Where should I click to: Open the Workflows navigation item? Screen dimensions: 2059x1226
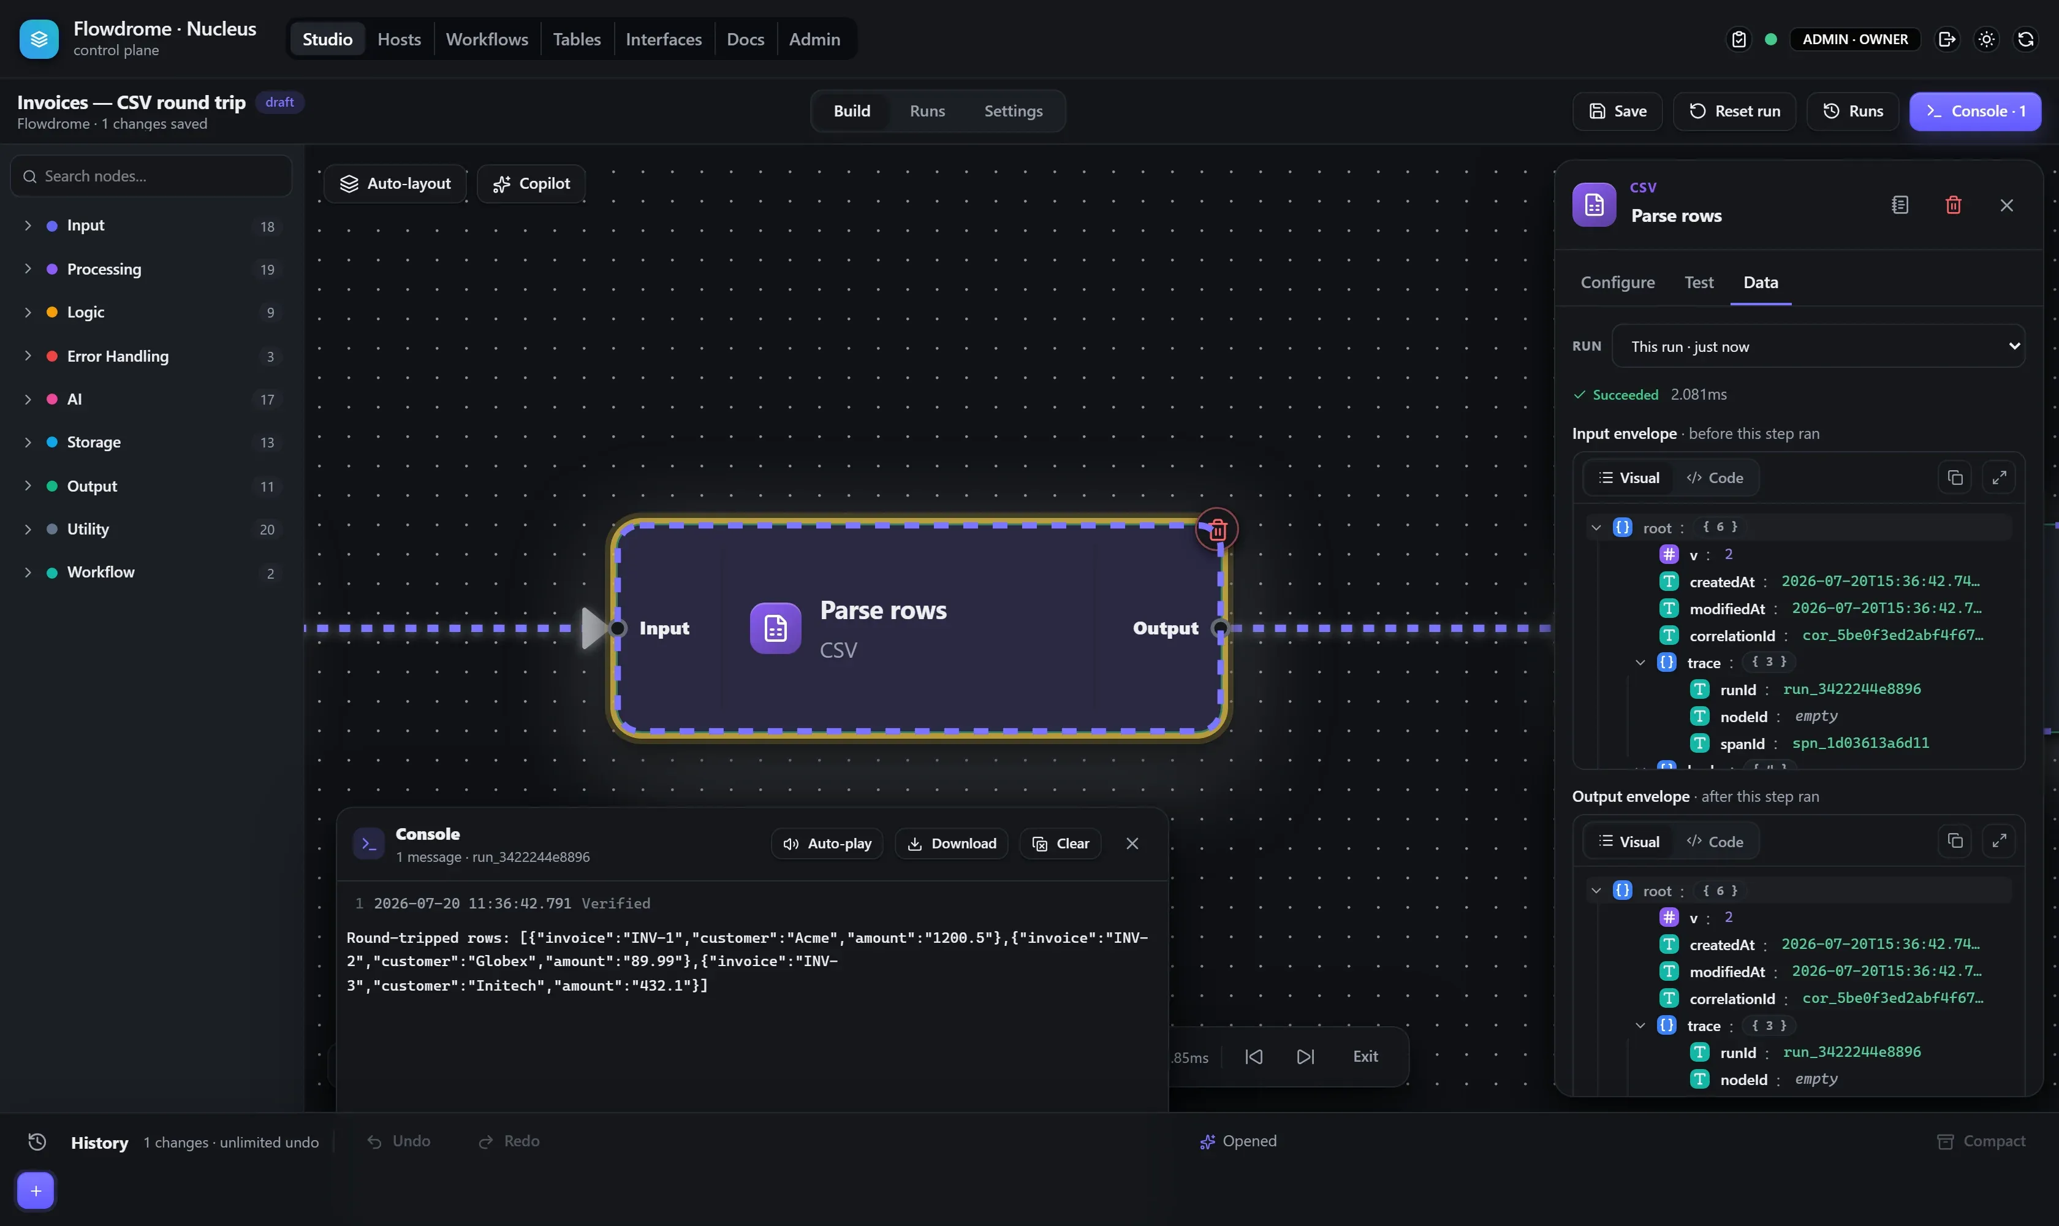(x=487, y=39)
